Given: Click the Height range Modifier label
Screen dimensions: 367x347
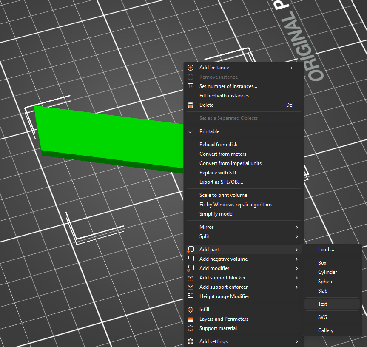Looking at the screenshot, I should tap(224, 296).
